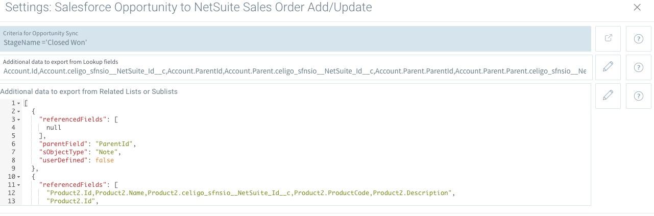Click the "sObjectType": "Note" line
This screenshot has width=654, height=216.
[80, 152]
